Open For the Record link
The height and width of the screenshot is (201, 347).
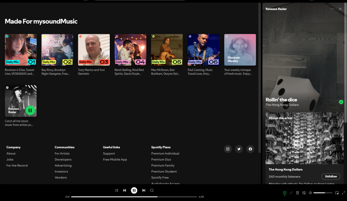click(x=17, y=165)
